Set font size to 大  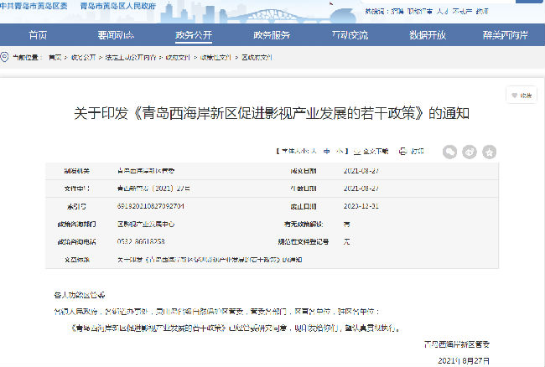(314, 151)
